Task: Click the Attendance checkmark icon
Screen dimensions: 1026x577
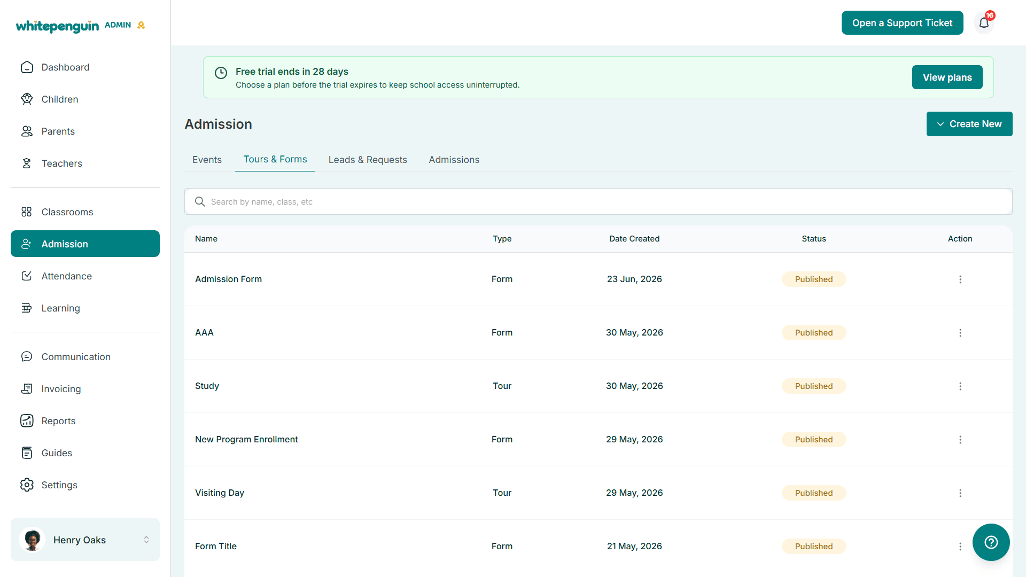Action: [27, 276]
